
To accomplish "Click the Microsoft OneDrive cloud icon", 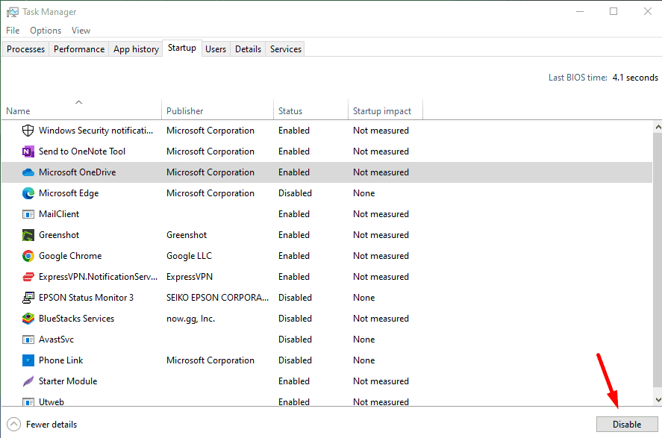I will point(28,172).
